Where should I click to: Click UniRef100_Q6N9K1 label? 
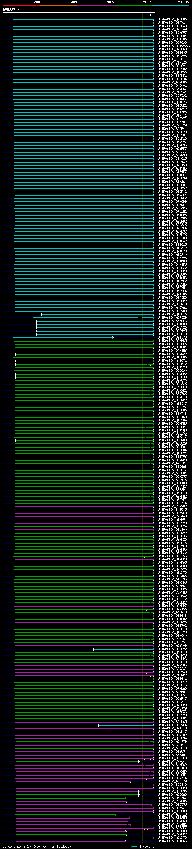click(x=172, y=391)
